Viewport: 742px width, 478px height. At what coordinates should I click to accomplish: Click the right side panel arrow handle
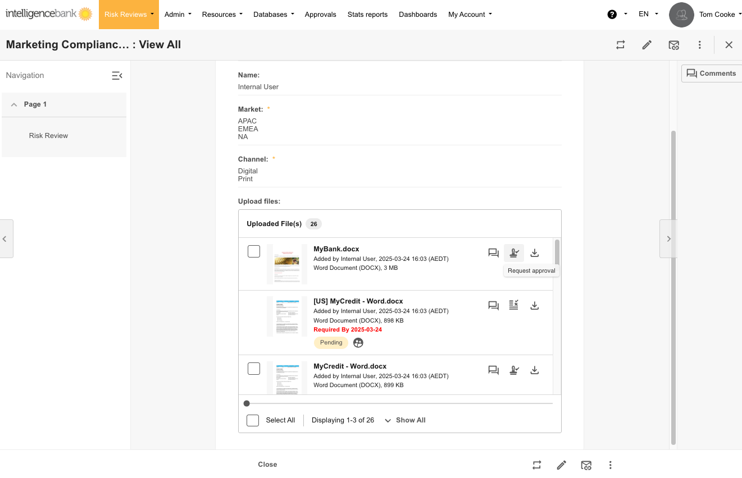pyautogui.click(x=668, y=238)
